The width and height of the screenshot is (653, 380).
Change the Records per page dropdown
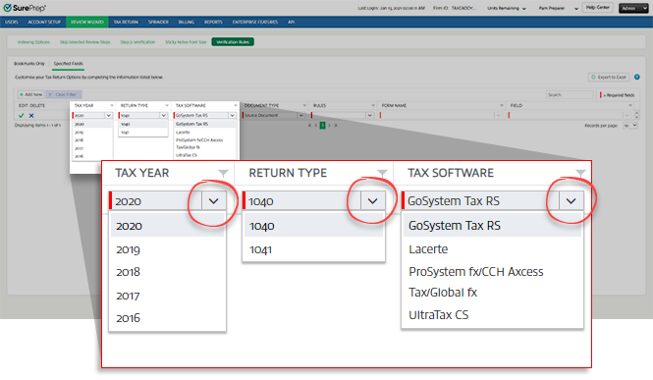(x=630, y=126)
